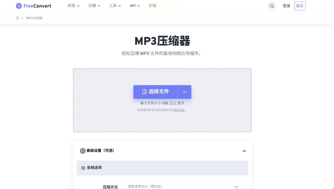Open the 使用条款 terms link

click(x=179, y=110)
